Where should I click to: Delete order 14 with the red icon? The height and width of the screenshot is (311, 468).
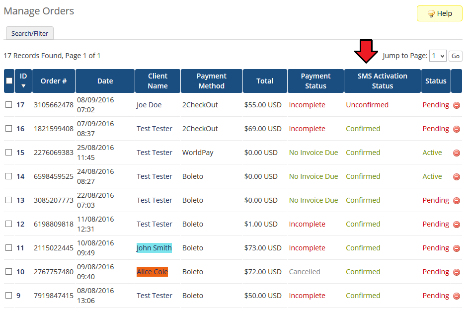pyautogui.click(x=457, y=177)
